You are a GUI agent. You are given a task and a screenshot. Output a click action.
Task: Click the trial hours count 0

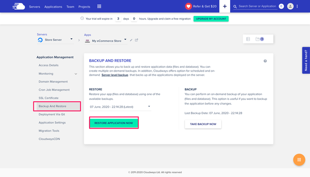[x=134, y=18]
